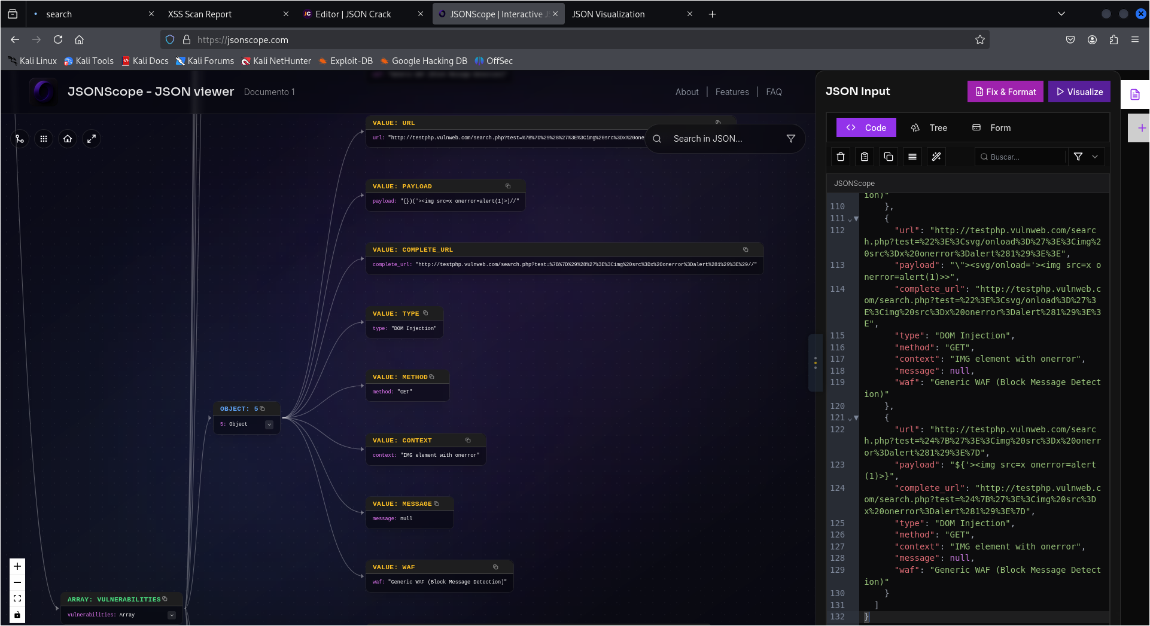Image resolution: width=1150 pixels, height=626 pixels.
Task: Select the magic wand beautify icon
Action: (936, 157)
